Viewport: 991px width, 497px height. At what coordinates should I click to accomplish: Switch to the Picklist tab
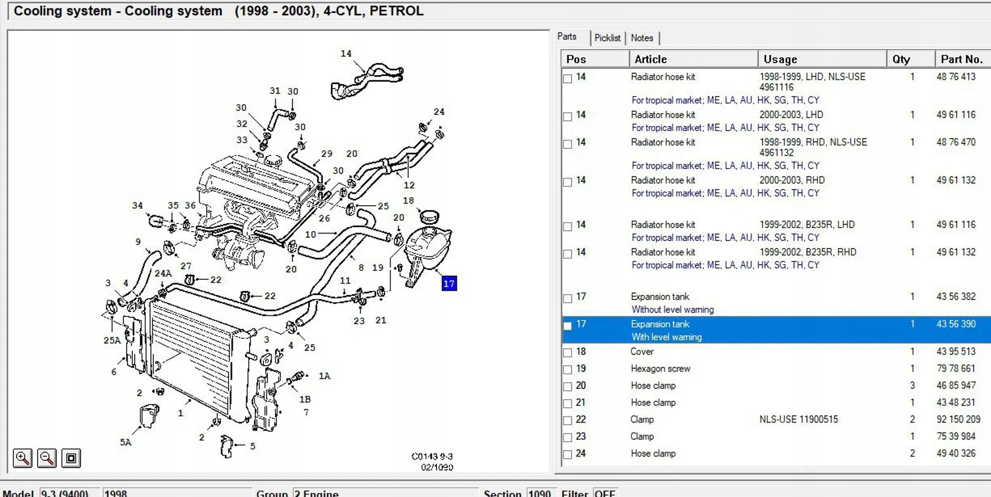pos(607,38)
